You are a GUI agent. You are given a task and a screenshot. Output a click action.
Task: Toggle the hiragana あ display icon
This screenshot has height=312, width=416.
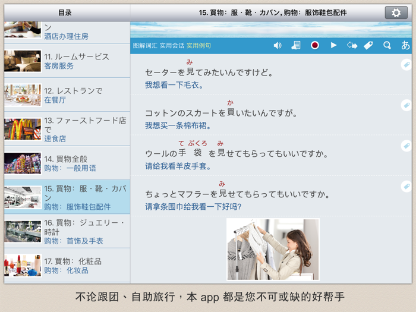tap(405, 45)
